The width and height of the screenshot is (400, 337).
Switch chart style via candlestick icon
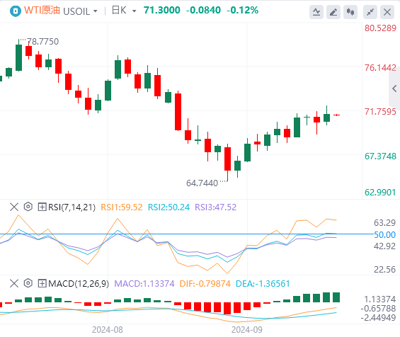tap(350, 12)
